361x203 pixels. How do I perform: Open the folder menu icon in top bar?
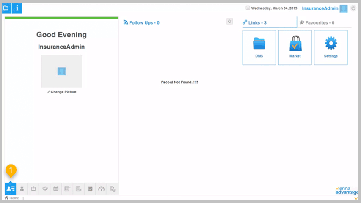coord(7,8)
